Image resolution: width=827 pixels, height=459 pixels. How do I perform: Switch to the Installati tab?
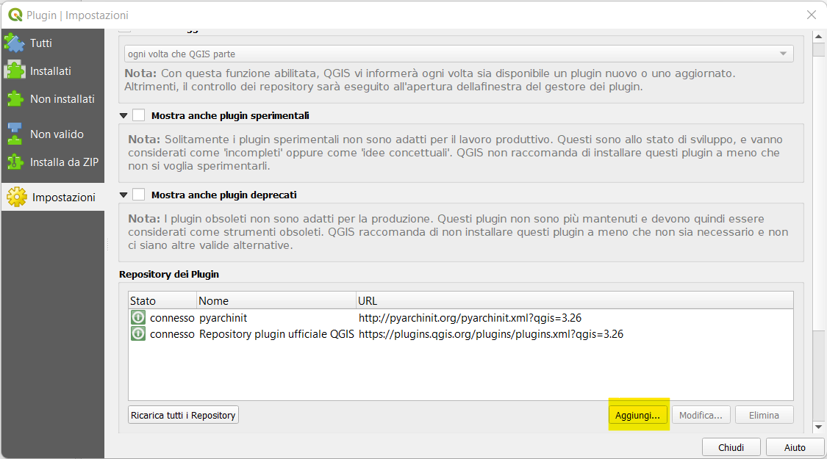coord(53,71)
